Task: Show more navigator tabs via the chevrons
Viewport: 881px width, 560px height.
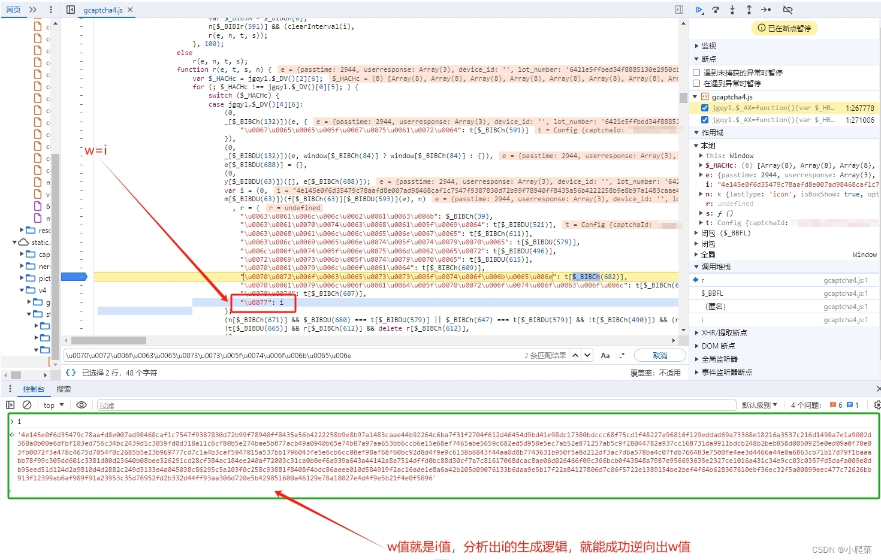Action: pos(33,10)
